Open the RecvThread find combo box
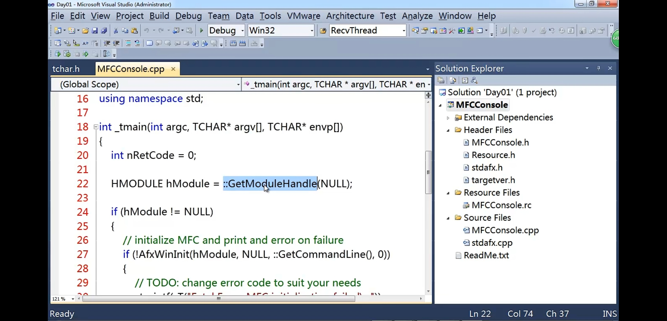The height and width of the screenshot is (321, 667). tap(404, 31)
